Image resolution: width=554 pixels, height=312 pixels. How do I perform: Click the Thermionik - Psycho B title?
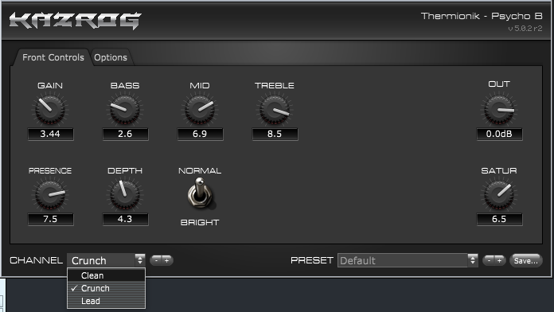[x=482, y=16]
